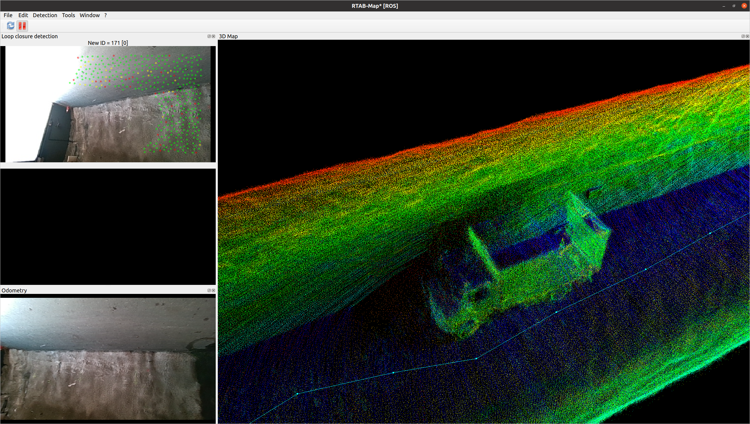The width and height of the screenshot is (750, 424).
Task: Close the Odometry dock panel
Action: click(x=214, y=290)
